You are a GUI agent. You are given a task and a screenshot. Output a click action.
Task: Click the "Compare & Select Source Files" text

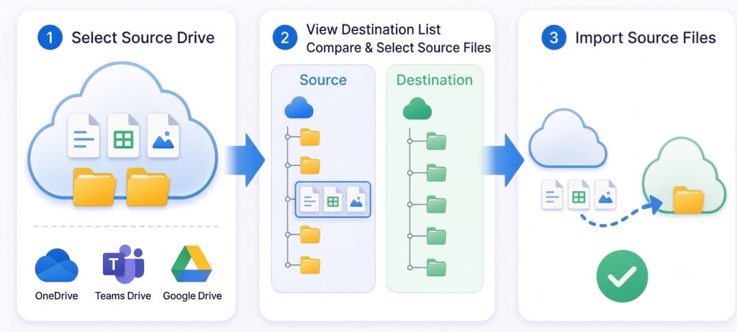point(399,47)
